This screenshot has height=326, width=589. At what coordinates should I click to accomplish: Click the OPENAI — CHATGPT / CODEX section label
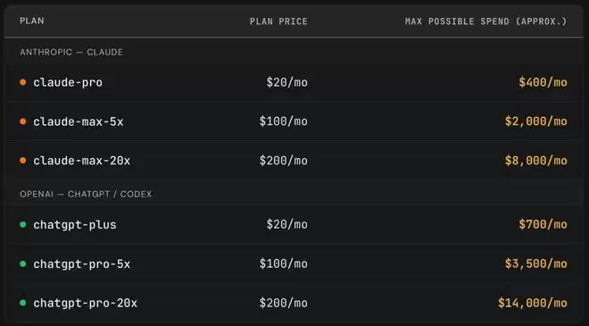86,194
